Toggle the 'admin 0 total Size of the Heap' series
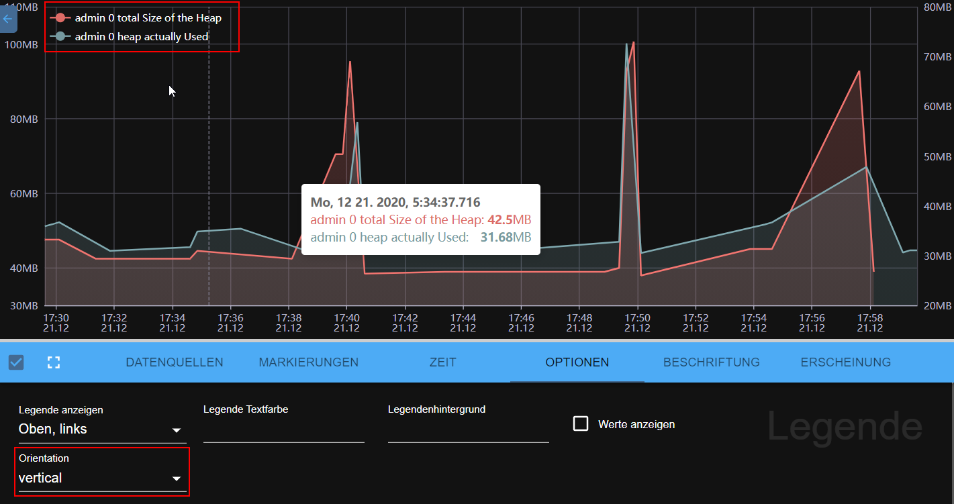Image resolution: width=954 pixels, height=504 pixels. (148, 17)
